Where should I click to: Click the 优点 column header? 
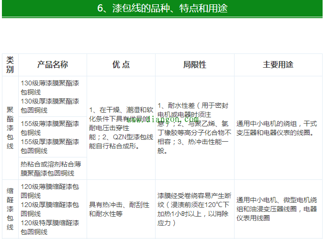121,64
